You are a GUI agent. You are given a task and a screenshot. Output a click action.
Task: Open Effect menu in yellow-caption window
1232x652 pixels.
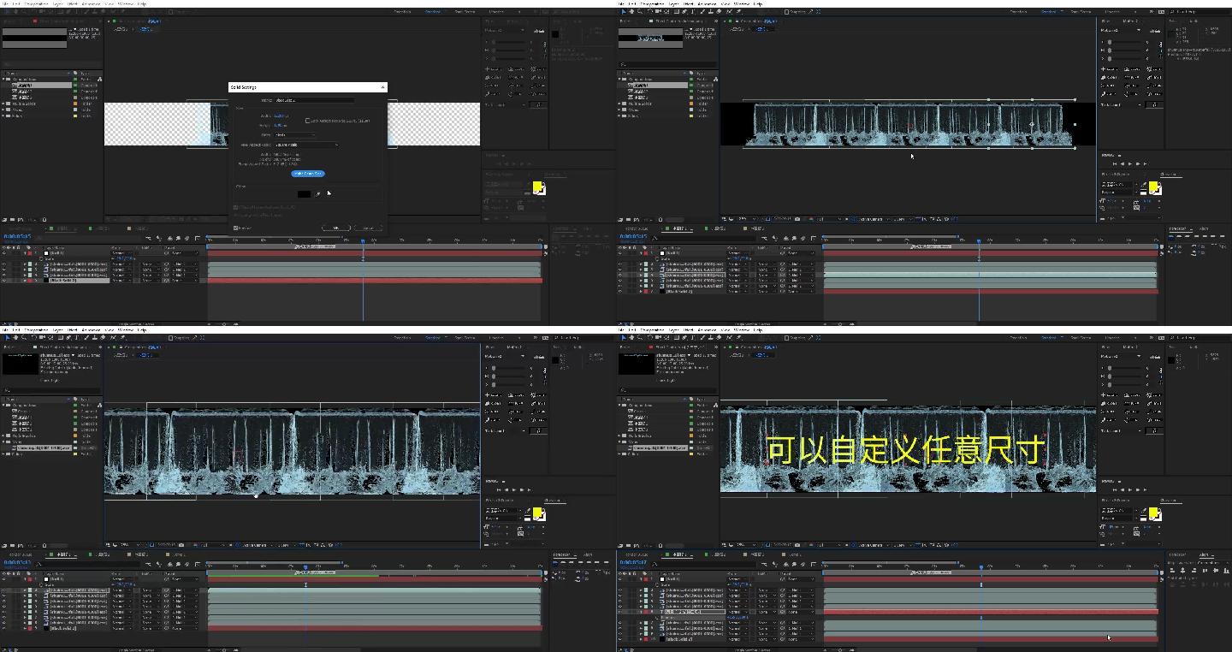click(x=687, y=329)
